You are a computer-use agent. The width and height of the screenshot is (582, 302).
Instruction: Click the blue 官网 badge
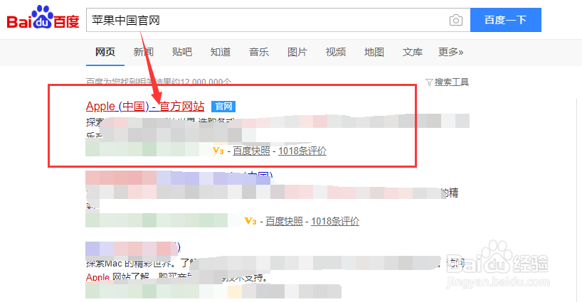click(223, 107)
